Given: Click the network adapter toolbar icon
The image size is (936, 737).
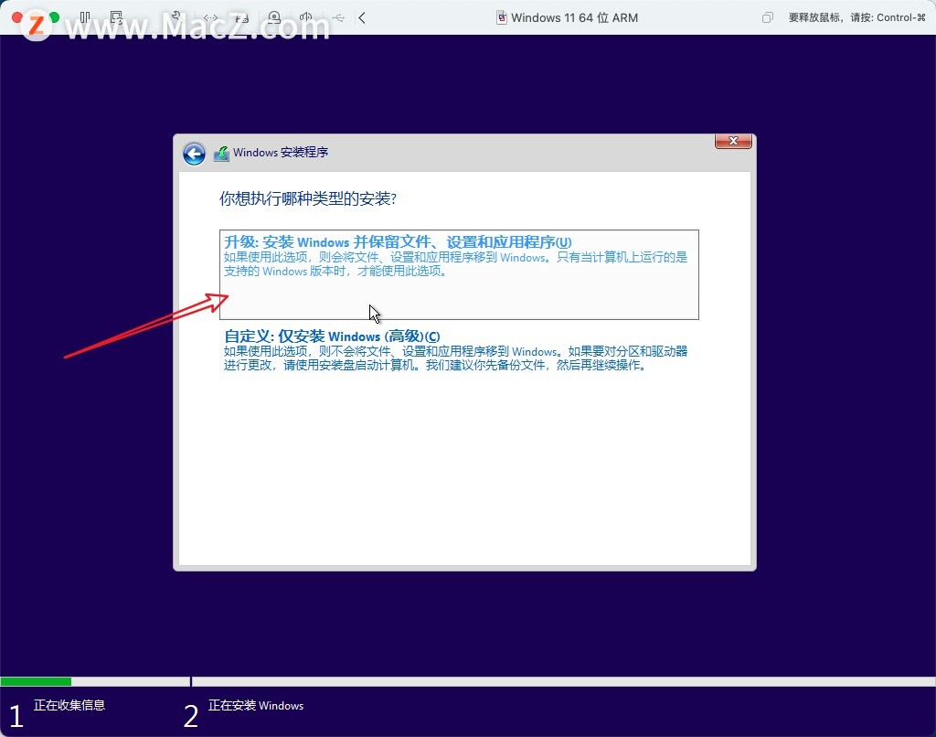Looking at the screenshot, I should tap(210, 18).
